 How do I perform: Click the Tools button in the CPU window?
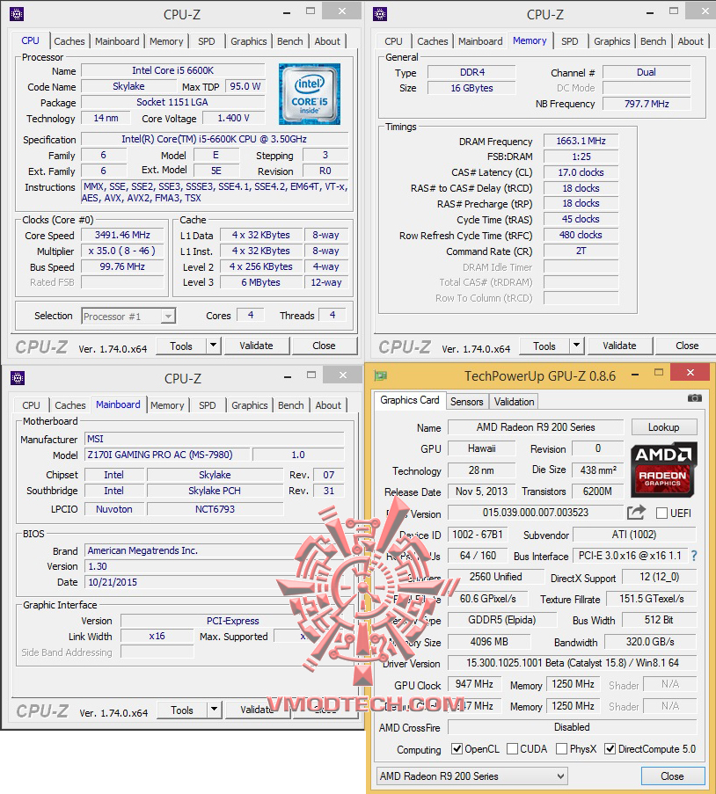coord(181,346)
